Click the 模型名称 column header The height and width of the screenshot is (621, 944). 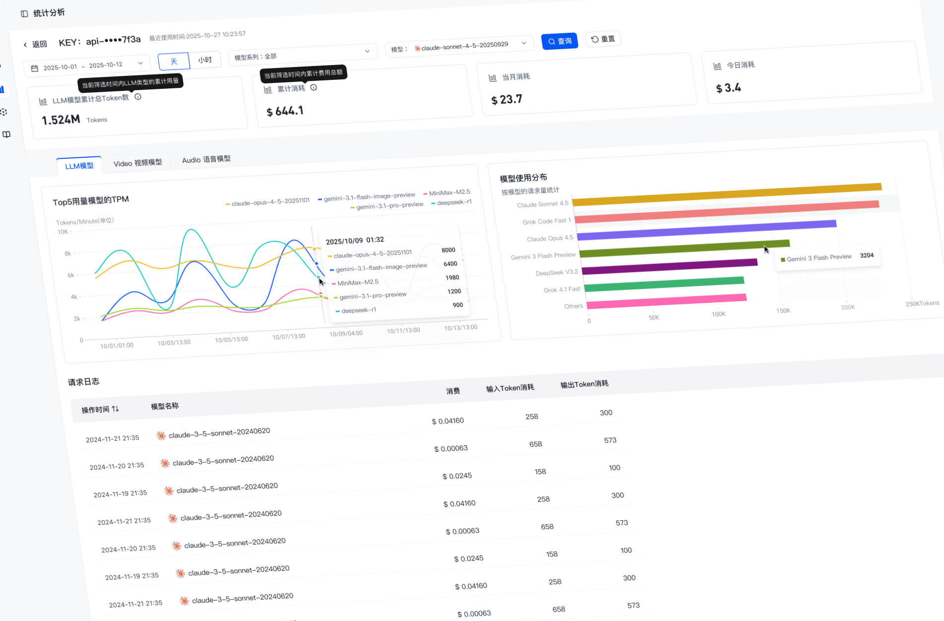(165, 406)
